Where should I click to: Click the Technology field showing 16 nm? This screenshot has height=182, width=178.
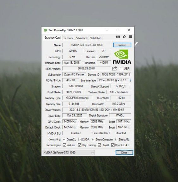click(x=72, y=57)
